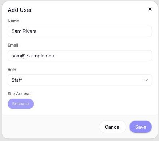Click the Email field label
Viewport: 159px width, 141px height.
click(x=13, y=45)
